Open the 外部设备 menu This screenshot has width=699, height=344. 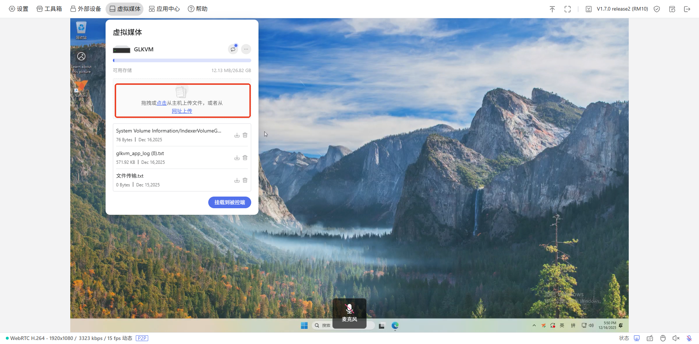[86, 9]
